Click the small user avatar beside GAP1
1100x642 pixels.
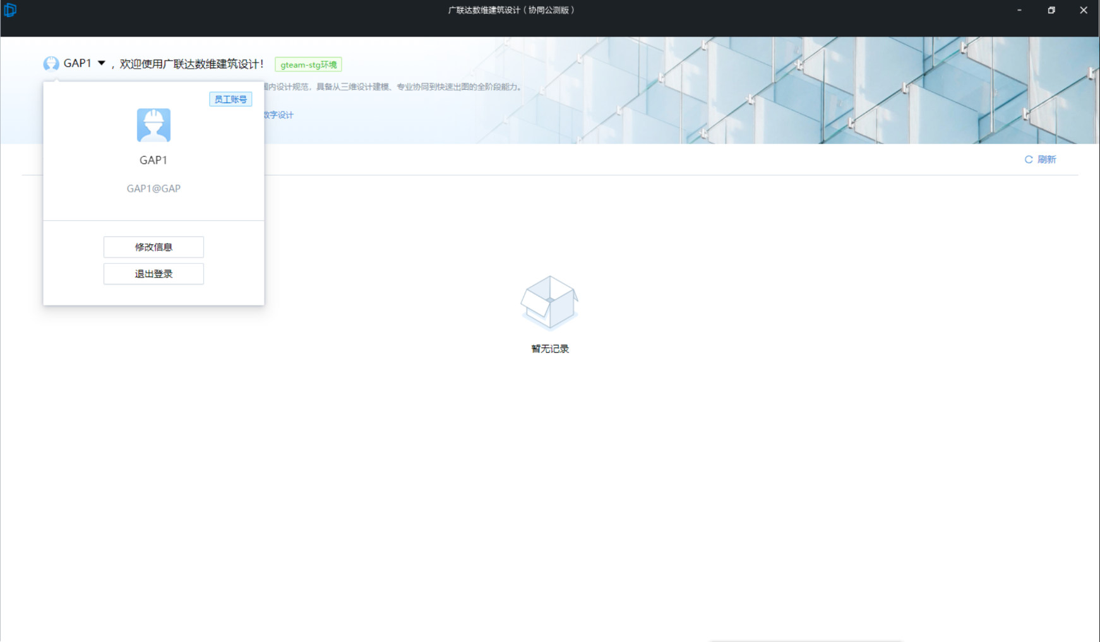(51, 64)
